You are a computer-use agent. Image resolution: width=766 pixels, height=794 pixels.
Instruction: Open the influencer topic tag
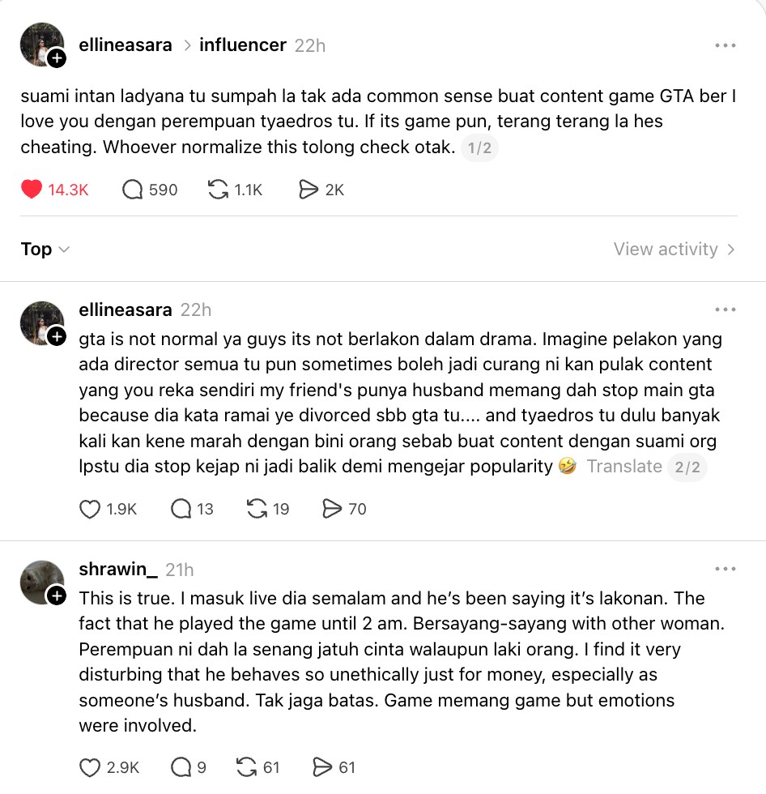[243, 45]
